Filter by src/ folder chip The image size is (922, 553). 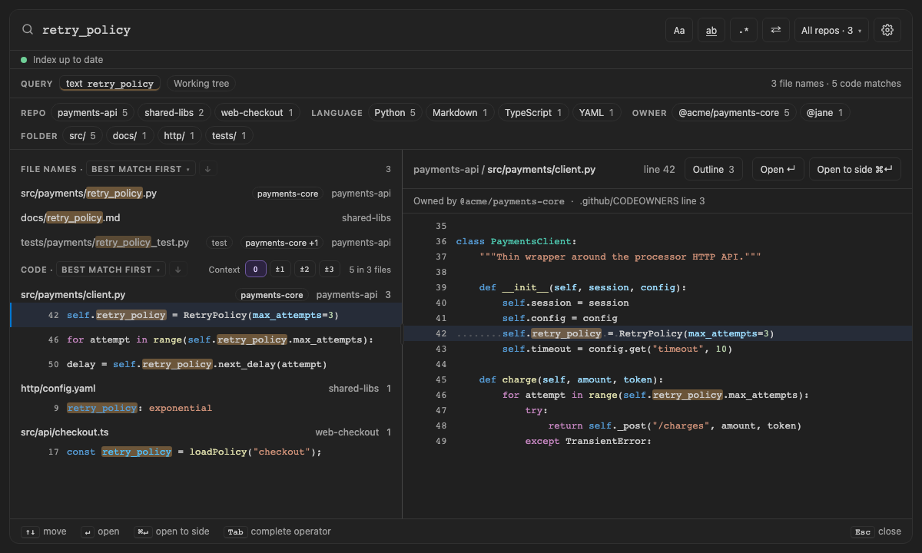click(82, 136)
